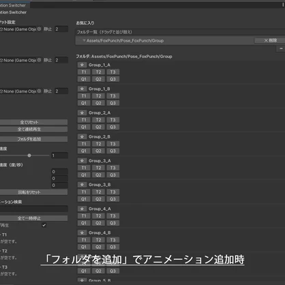Click T2 button under Group_1_A

click(x=98, y=72)
